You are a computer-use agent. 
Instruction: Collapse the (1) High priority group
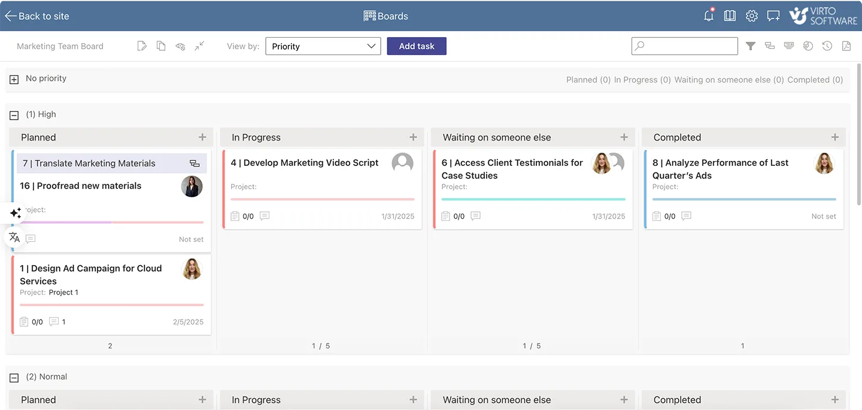tap(13, 114)
